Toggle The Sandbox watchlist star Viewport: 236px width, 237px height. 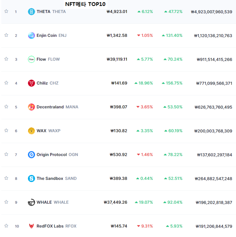(6, 178)
